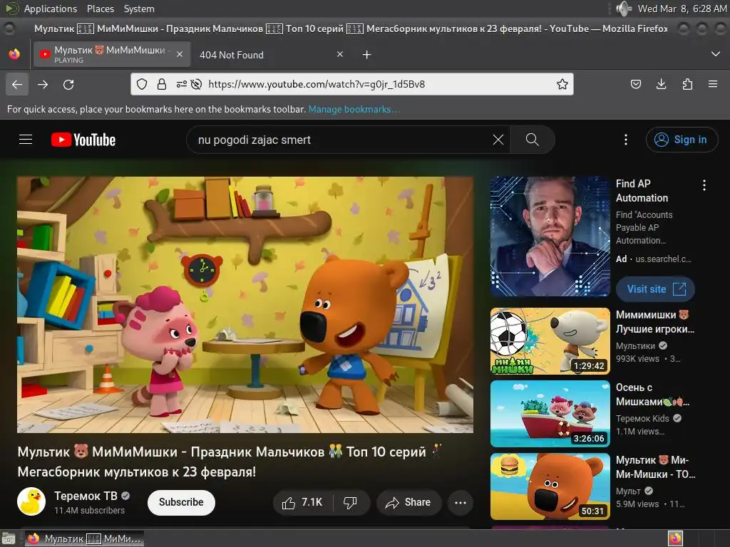This screenshot has height=547, width=730.
Task: Select the Мультик МиМиМишки browser tab
Action: [112, 54]
